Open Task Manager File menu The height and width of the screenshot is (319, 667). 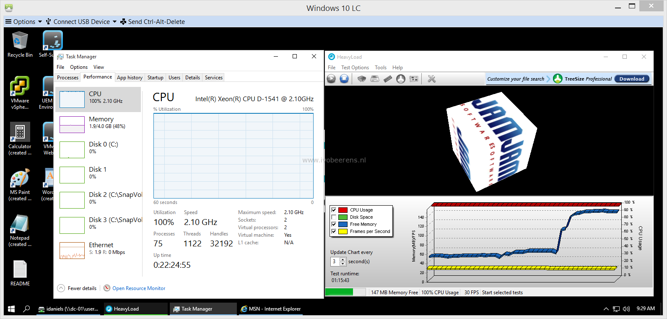pos(60,67)
